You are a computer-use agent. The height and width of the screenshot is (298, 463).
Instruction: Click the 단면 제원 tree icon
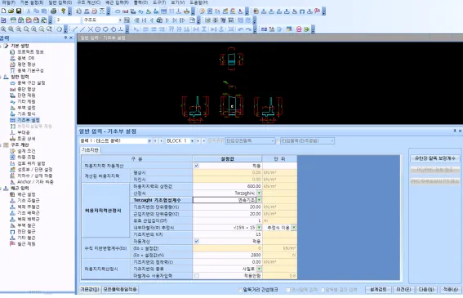coord(12,96)
